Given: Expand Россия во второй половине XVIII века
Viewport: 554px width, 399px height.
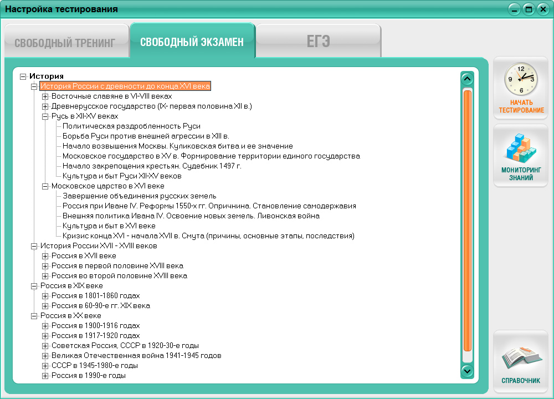Looking at the screenshot, I should pos(45,276).
